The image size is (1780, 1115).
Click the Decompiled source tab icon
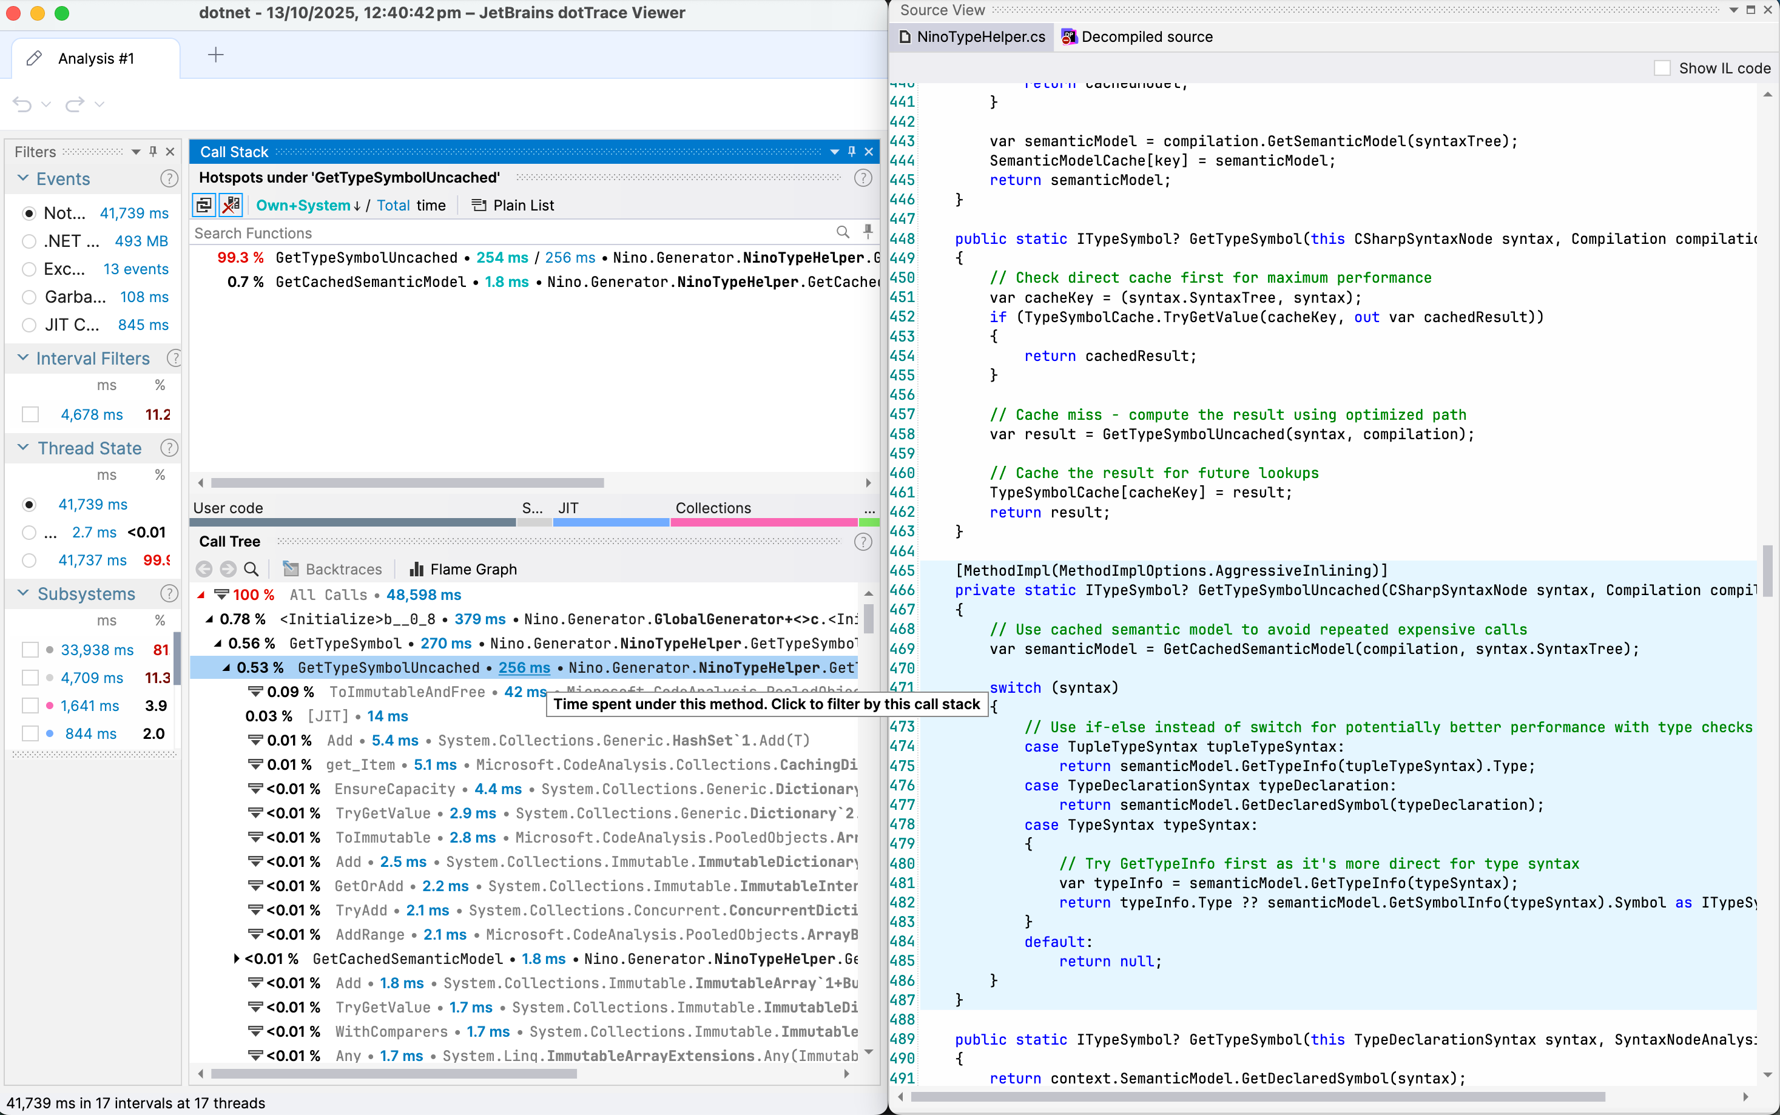point(1068,37)
